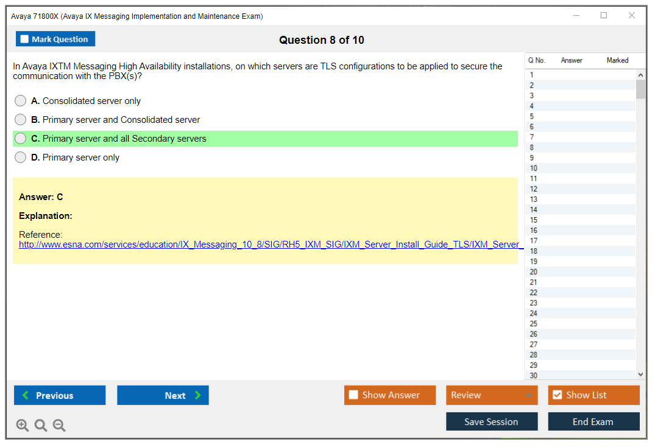Pick option D Primary server only

21,158
